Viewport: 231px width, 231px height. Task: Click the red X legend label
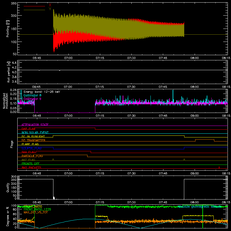coord(50,5)
